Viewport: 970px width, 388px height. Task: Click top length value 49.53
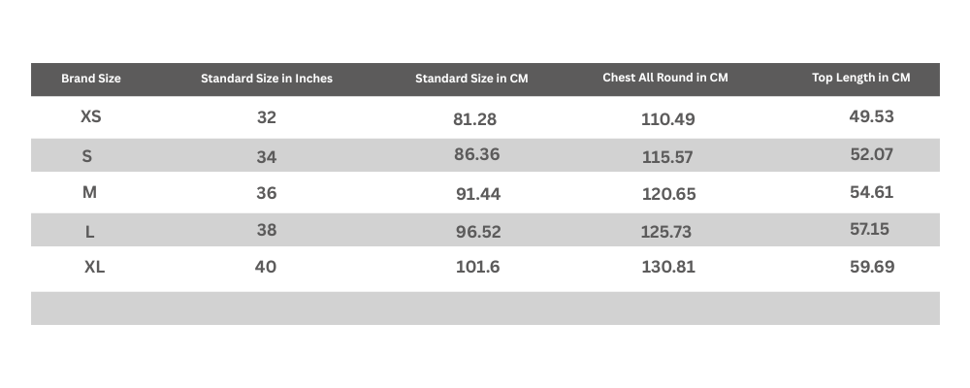coord(871,116)
